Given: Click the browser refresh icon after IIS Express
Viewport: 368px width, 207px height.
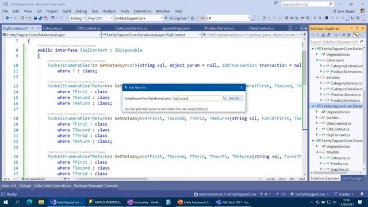Looking at the screenshot, I should coord(193,18).
